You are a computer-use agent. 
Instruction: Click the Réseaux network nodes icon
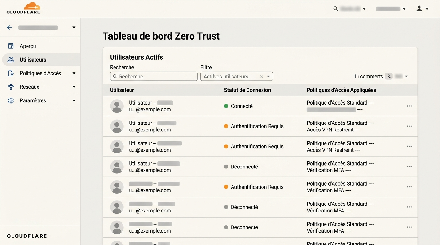[x=11, y=87]
